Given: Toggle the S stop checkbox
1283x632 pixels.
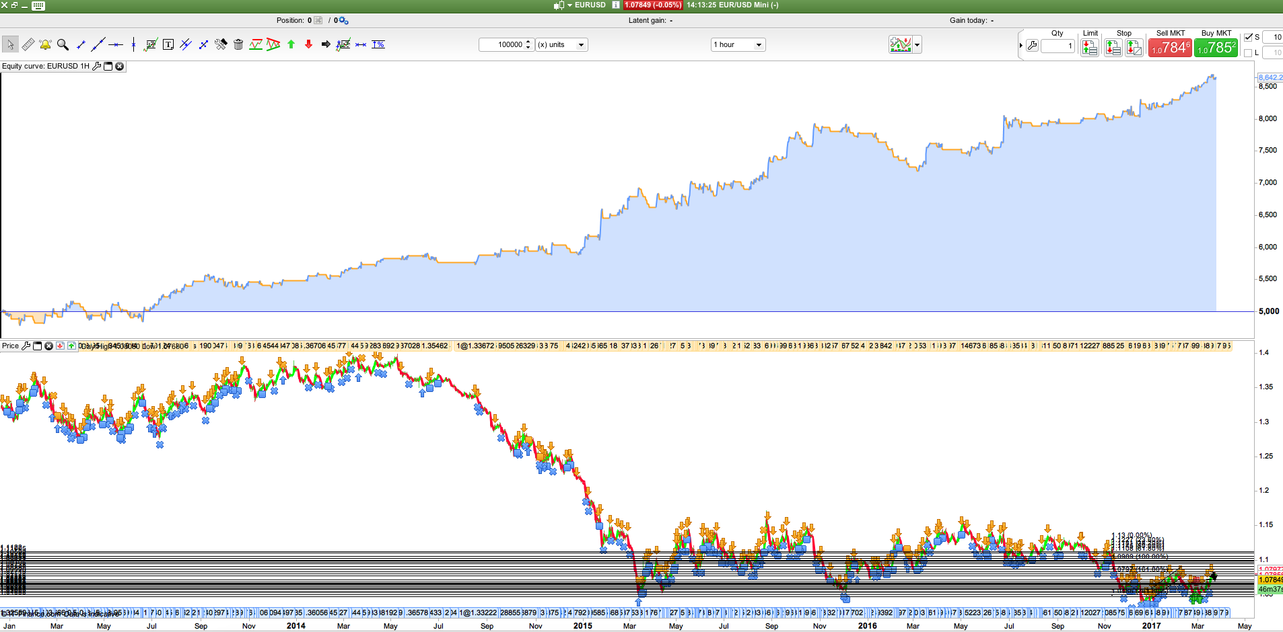Looking at the screenshot, I should click(1249, 37).
